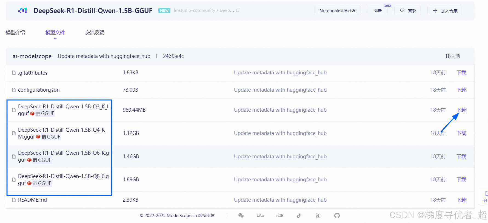Viewport: 488px width, 223px height.
Task: Click the 1.12GB size value
Action: [x=131, y=133]
